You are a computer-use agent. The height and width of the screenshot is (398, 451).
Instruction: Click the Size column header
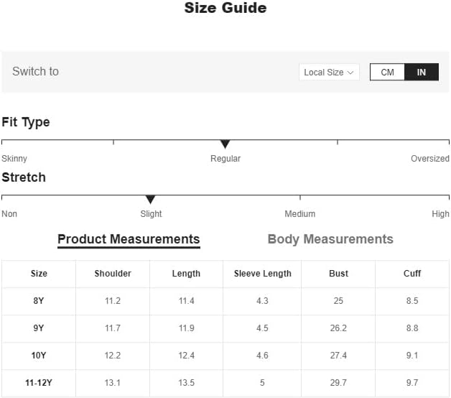pyautogui.click(x=39, y=274)
